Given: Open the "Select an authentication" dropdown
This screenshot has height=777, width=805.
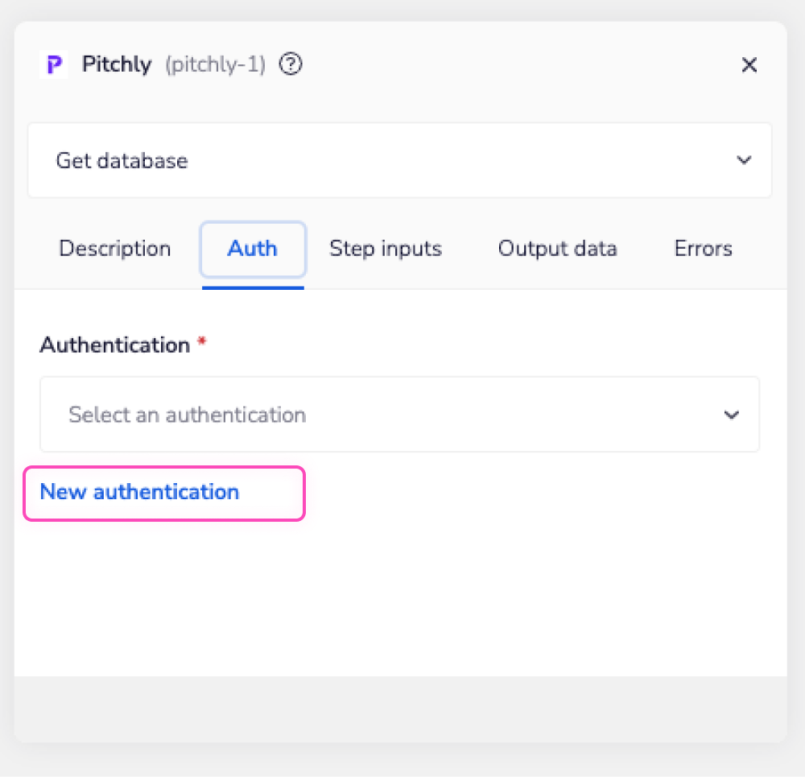Looking at the screenshot, I should pos(400,415).
